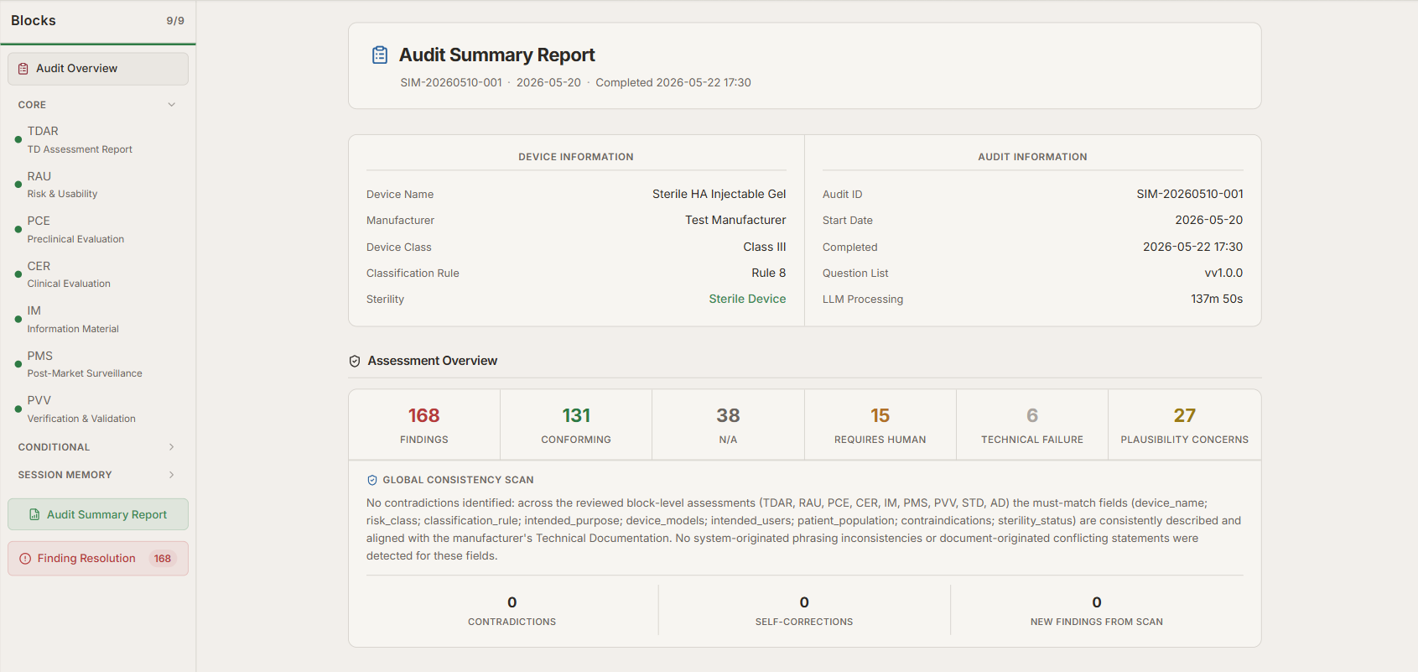Image resolution: width=1418 pixels, height=672 pixels.
Task: Select the PCE Preclinical Evaluation block
Action: coord(98,230)
